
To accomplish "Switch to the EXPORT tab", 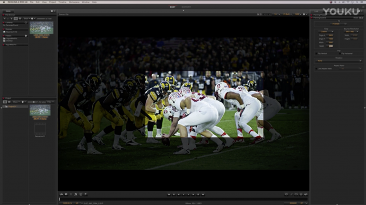I will pos(186,7).
